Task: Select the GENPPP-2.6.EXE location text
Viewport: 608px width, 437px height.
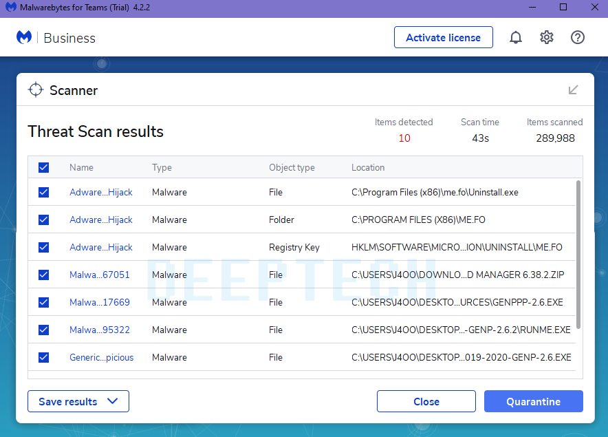Action: point(457,302)
